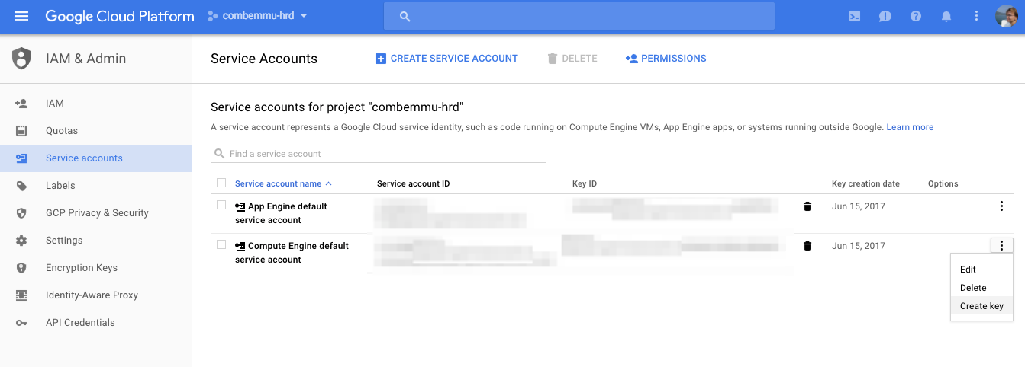Click CREATE SERVICE ACCOUNT button

coord(446,59)
